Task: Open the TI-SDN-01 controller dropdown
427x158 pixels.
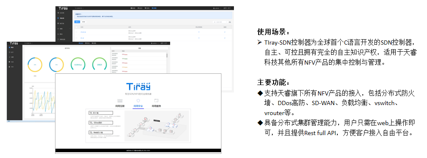Action: (79, 8)
